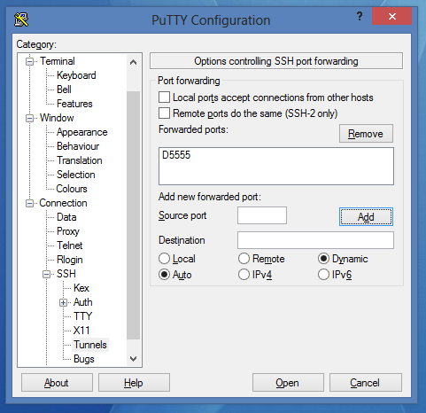Collapse the SSH tree node
The image size is (426, 413).
coord(46,274)
